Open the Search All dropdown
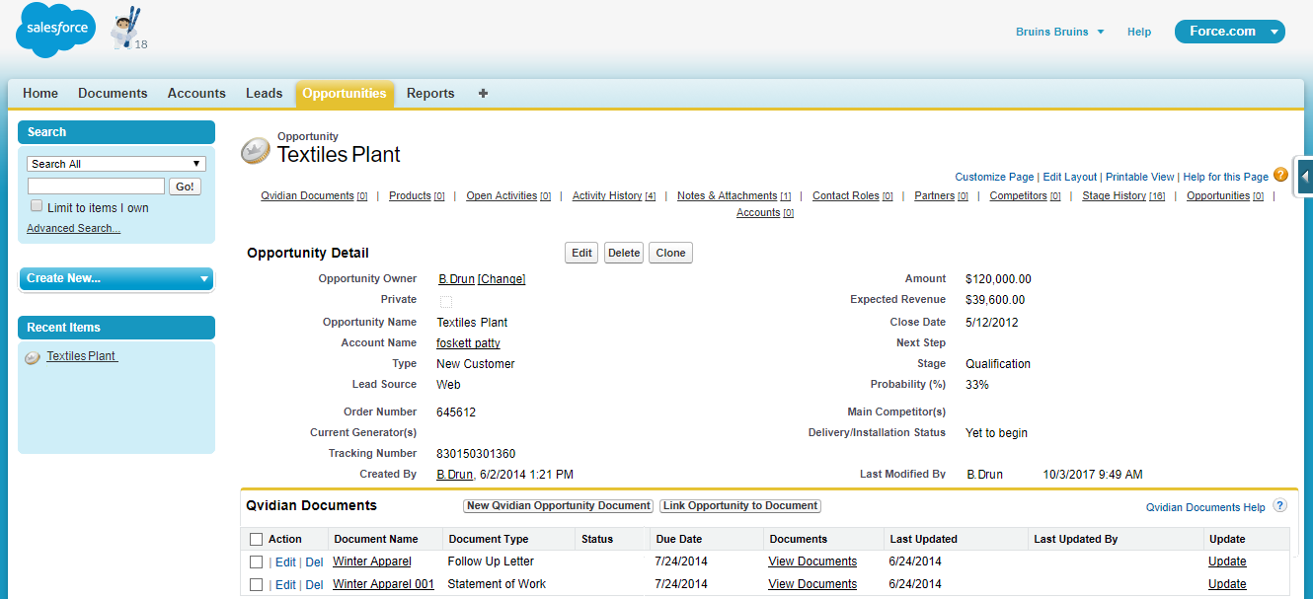The image size is (1313, 599). pyautogui.click(x=116, y=164)
